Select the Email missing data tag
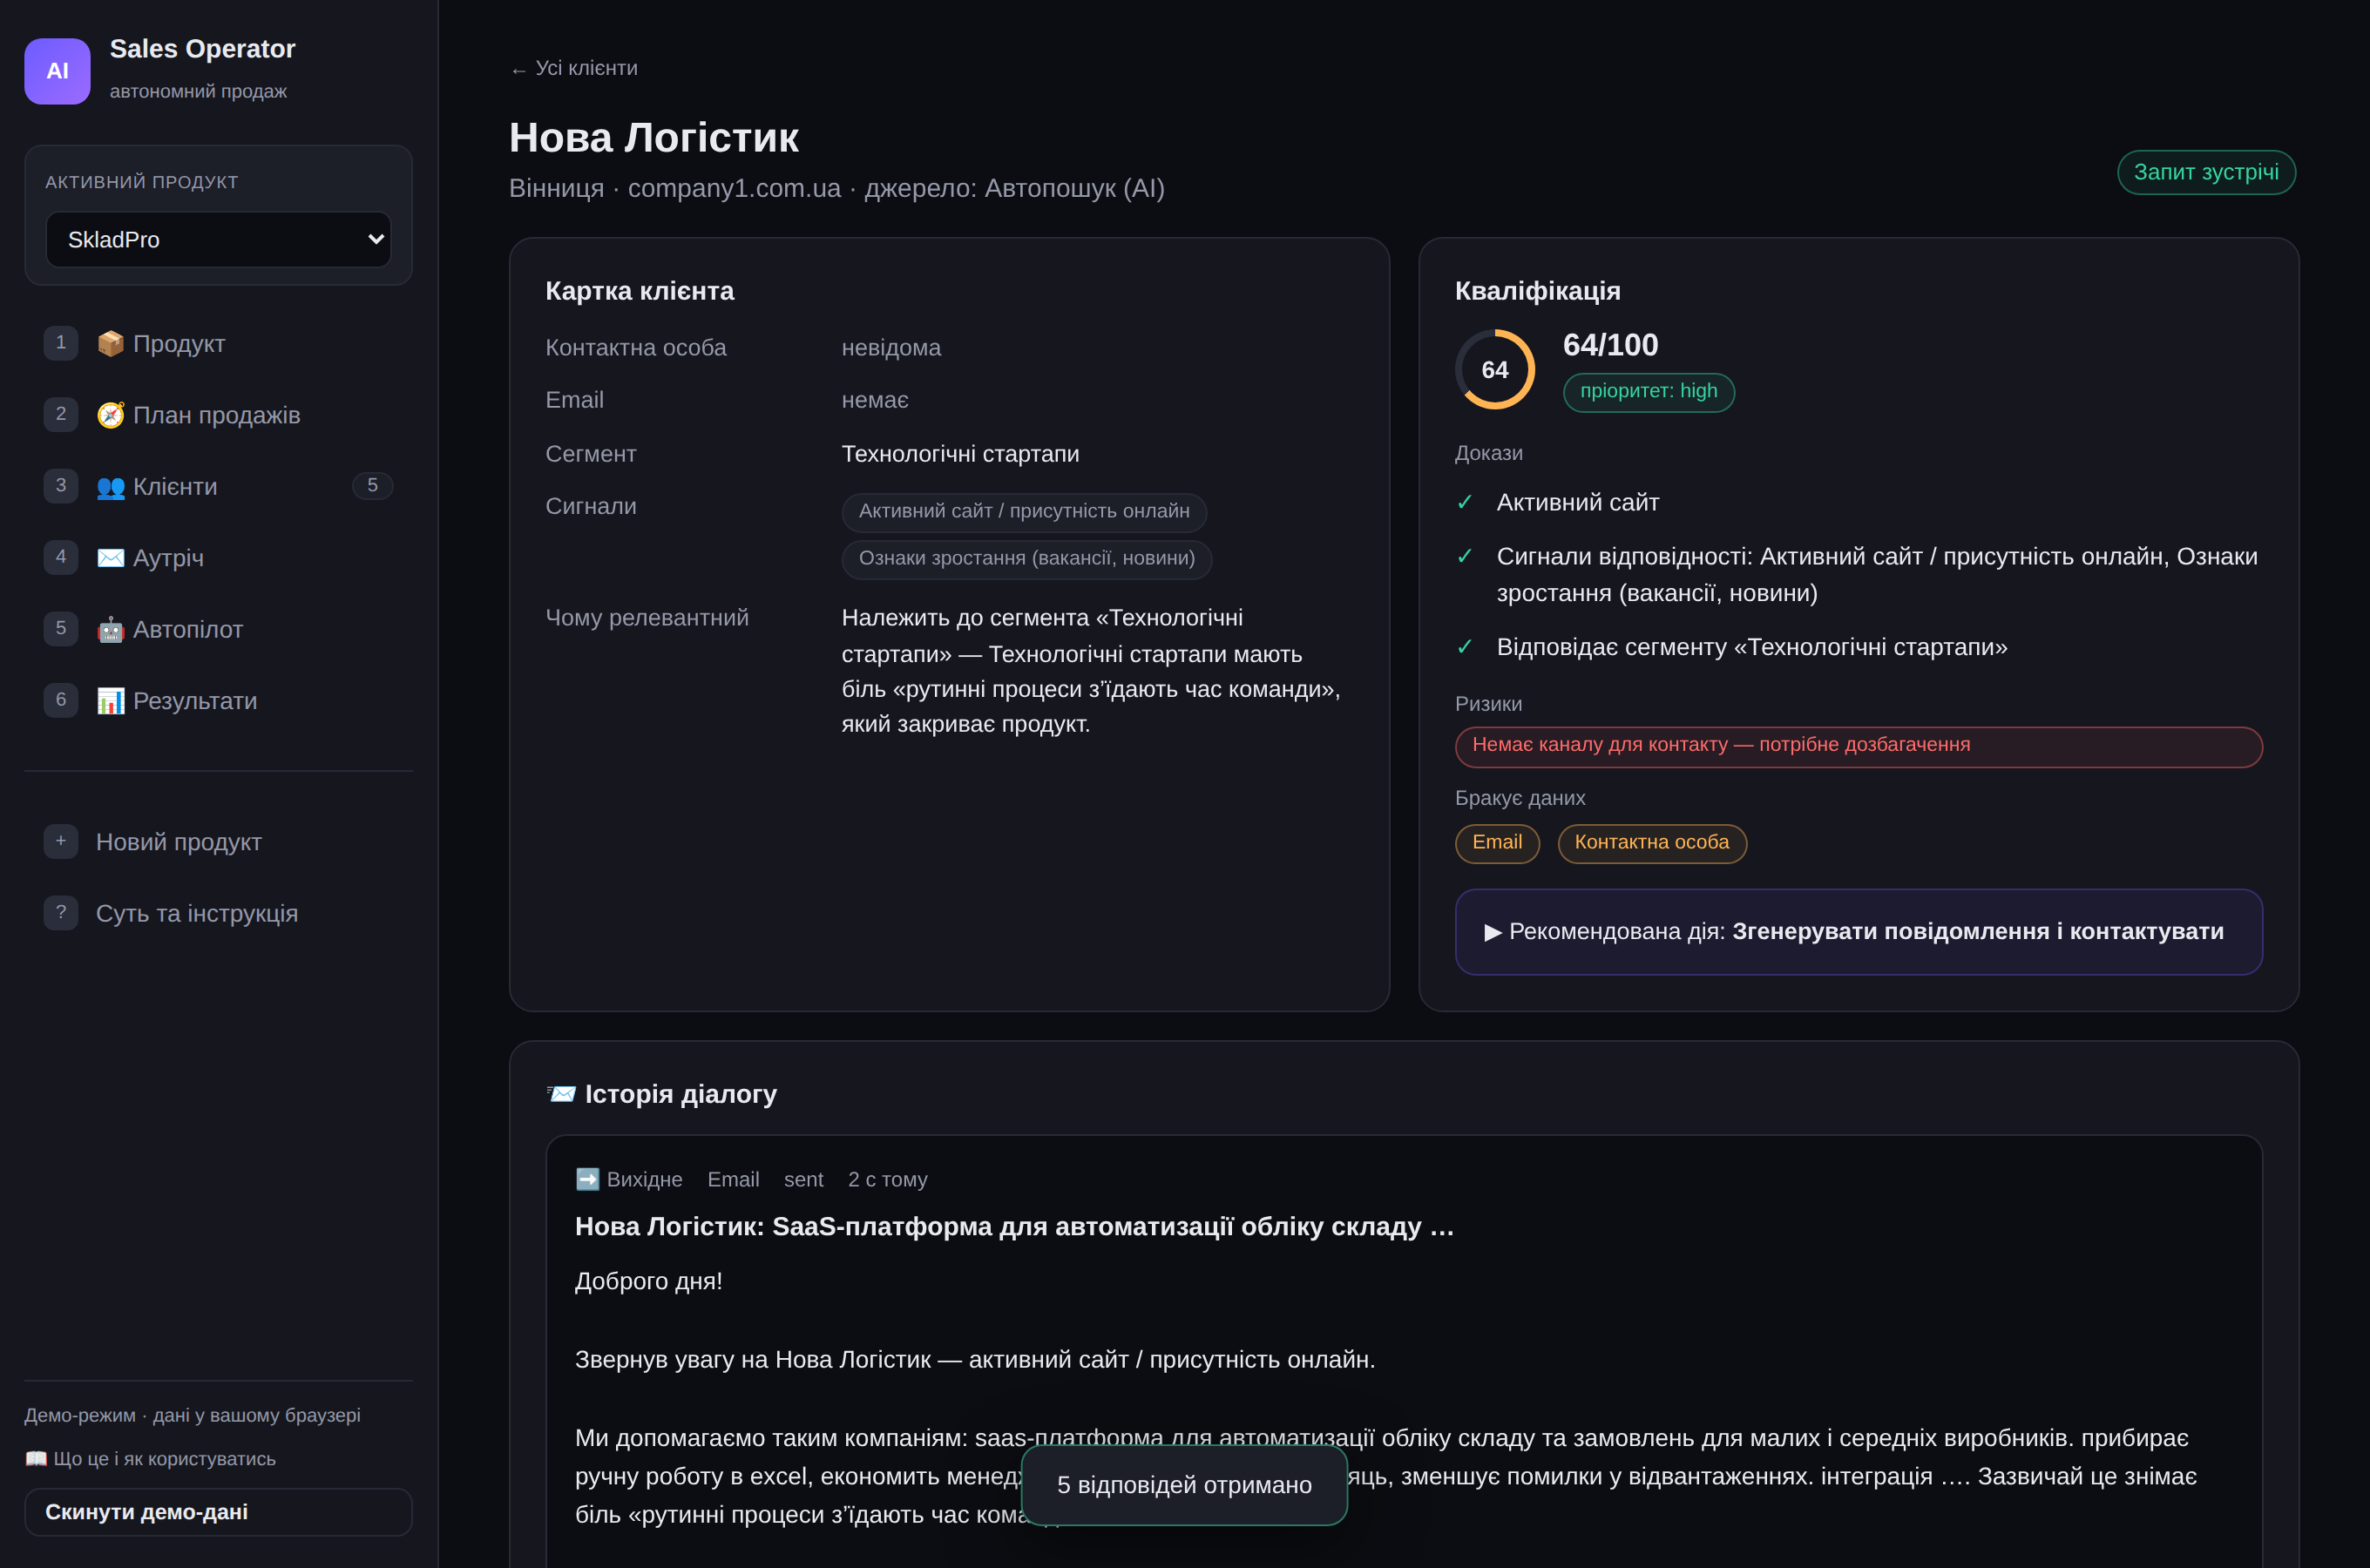 tap(1497, 843)
